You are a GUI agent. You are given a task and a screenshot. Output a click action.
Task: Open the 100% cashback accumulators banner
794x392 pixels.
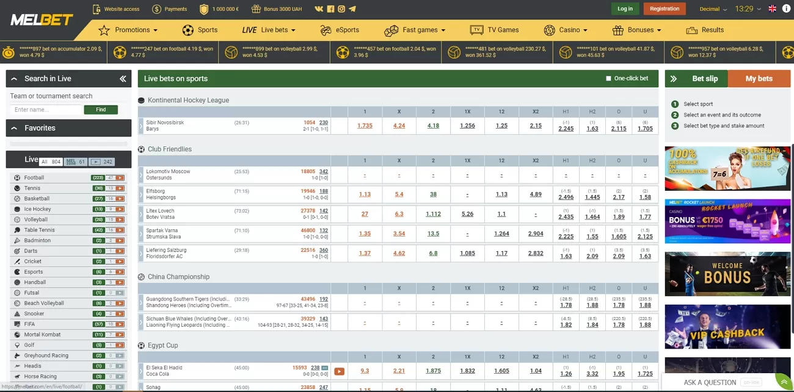pos(727,168)
